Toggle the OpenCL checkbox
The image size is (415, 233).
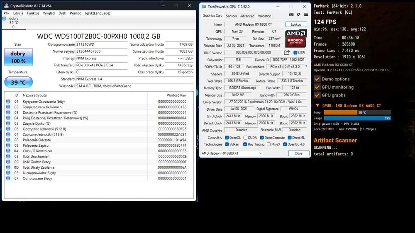227,138
